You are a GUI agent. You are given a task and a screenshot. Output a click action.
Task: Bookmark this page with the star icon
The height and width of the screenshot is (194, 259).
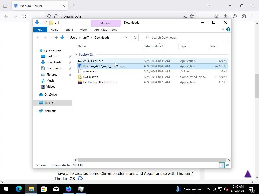point(192,16)
